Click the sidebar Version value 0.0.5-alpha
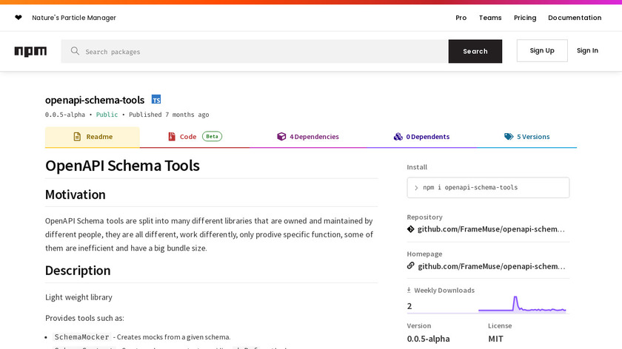 [429, 339]
